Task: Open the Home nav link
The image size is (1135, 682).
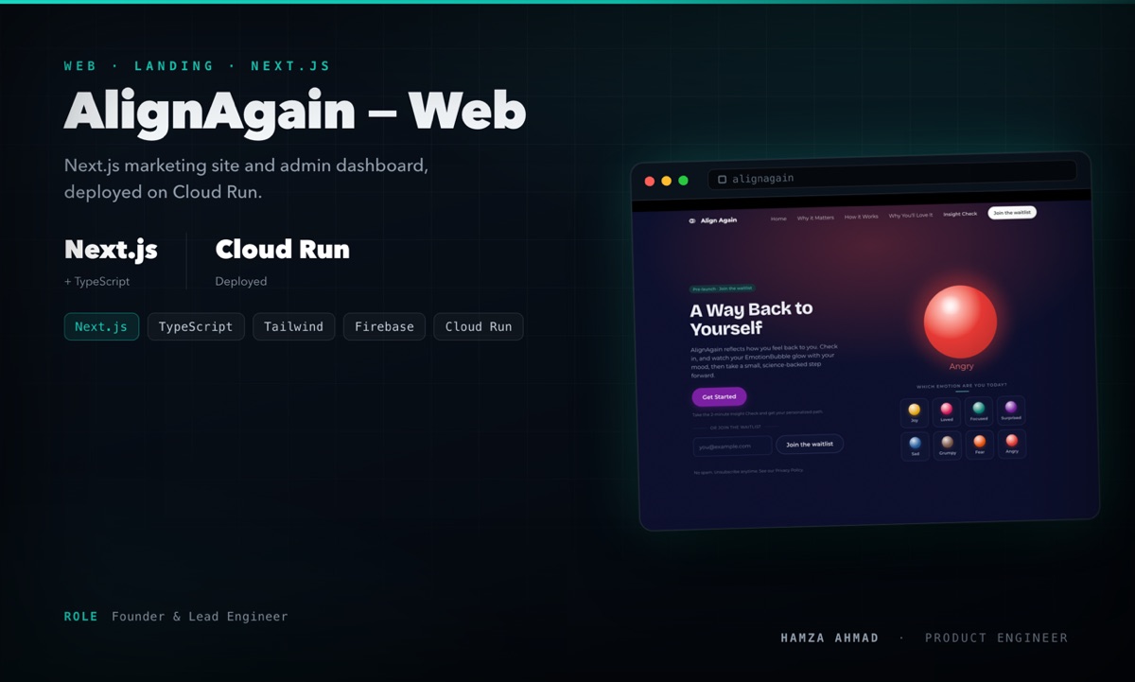Action: tap(778, 219)
